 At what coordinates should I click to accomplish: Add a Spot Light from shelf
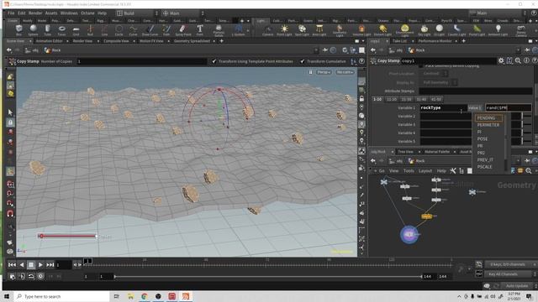pyautogui.click(x=302, y=30)
